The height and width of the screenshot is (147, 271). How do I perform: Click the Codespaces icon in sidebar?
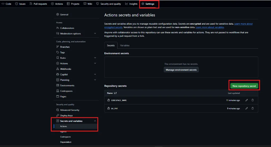coord(57,91)
